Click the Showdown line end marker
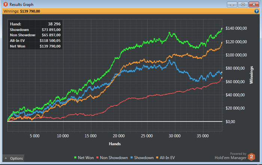 coord(222,72)
